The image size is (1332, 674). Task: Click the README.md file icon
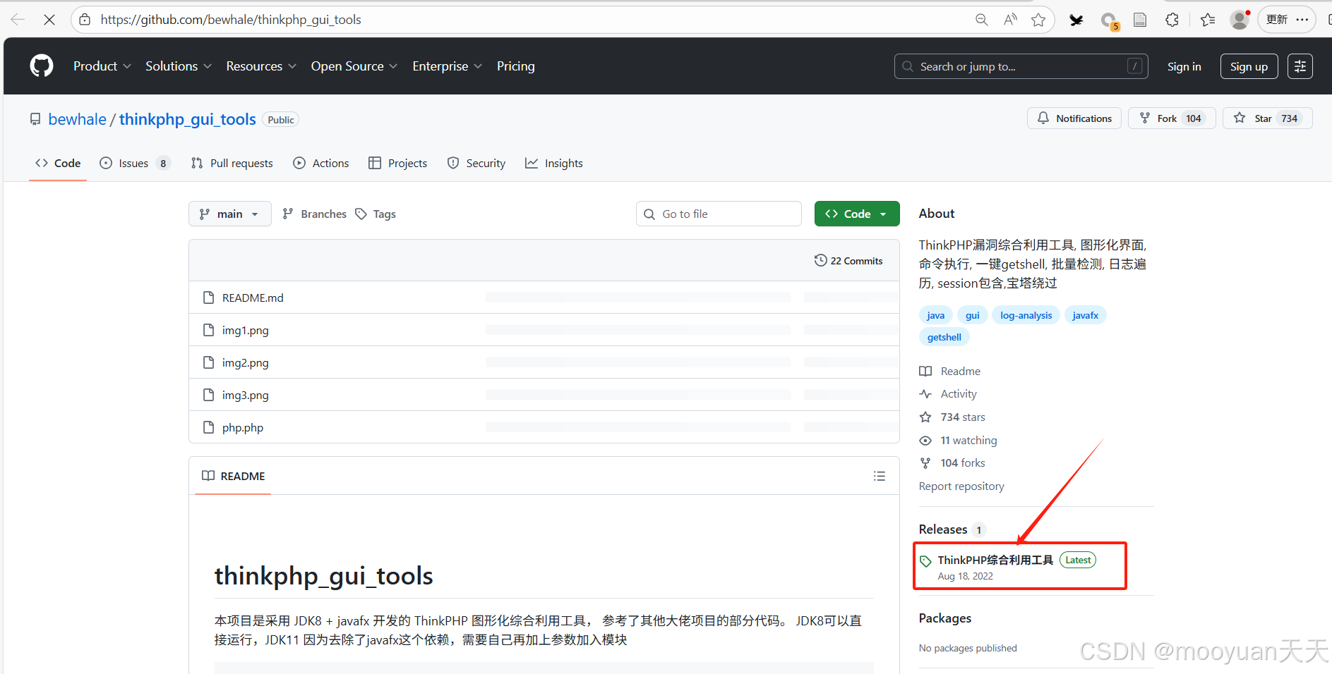click(208, 298)
